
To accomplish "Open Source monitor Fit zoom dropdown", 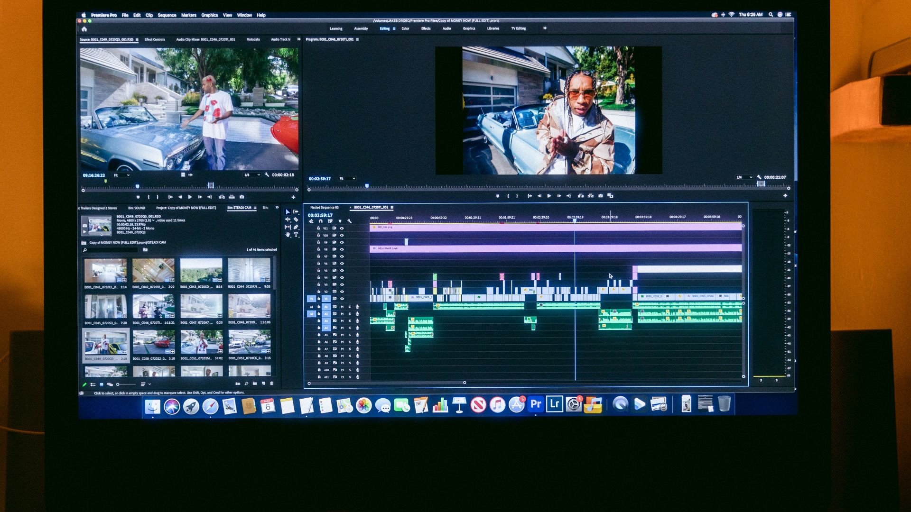I will tap(121, 175).
